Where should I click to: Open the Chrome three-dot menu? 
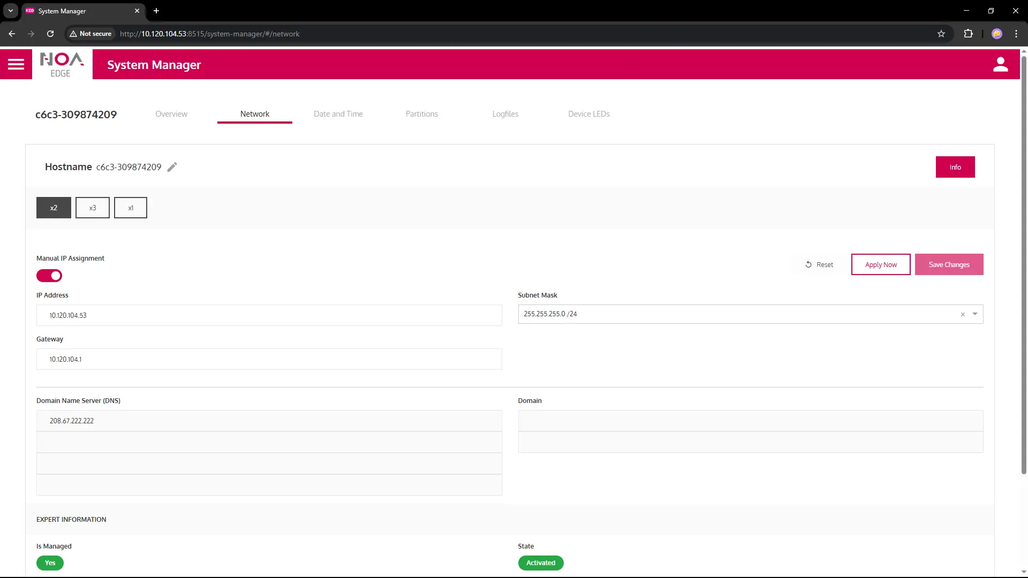[1016, 33]
